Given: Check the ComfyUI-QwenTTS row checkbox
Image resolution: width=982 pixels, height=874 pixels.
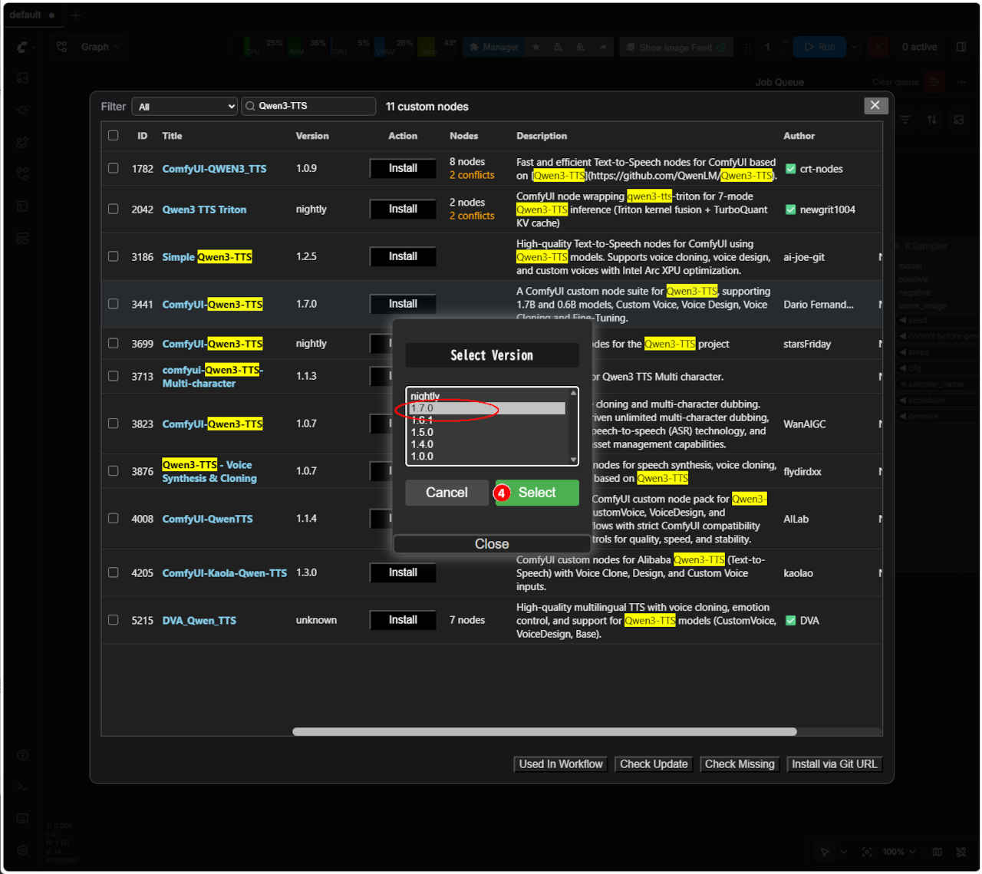Looking at the screenshot, I should click(114, 519).
